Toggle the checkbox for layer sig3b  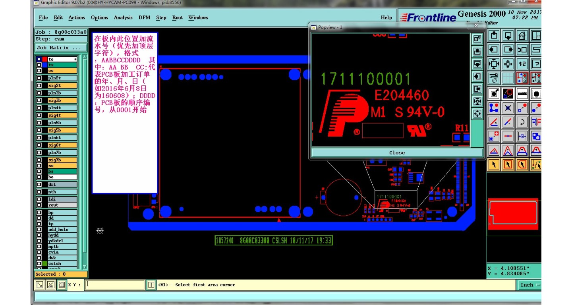39,100
